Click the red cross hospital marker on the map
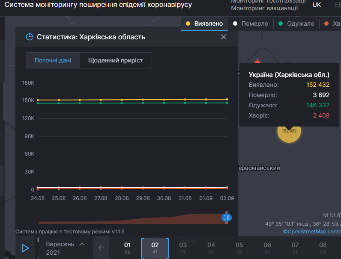 [x=257, y=62]
